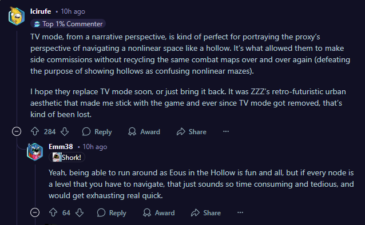This screenshot has height=225, width=365.
Task: Reply to Emm38's comment
Action: coord(112,212)
